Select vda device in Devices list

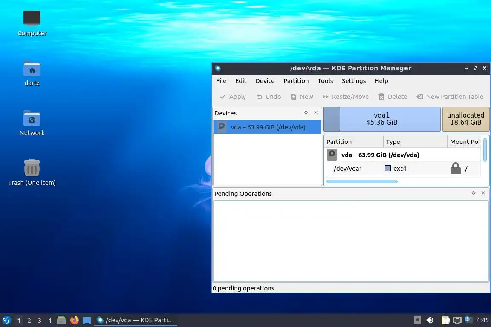click(x=267, y=127)
